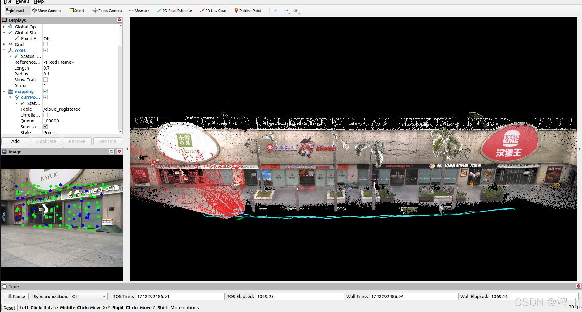This screenshot has height=312, width=582.
Task: Uncheck the mapping group checkbox
Action: (x=45, y=91)
